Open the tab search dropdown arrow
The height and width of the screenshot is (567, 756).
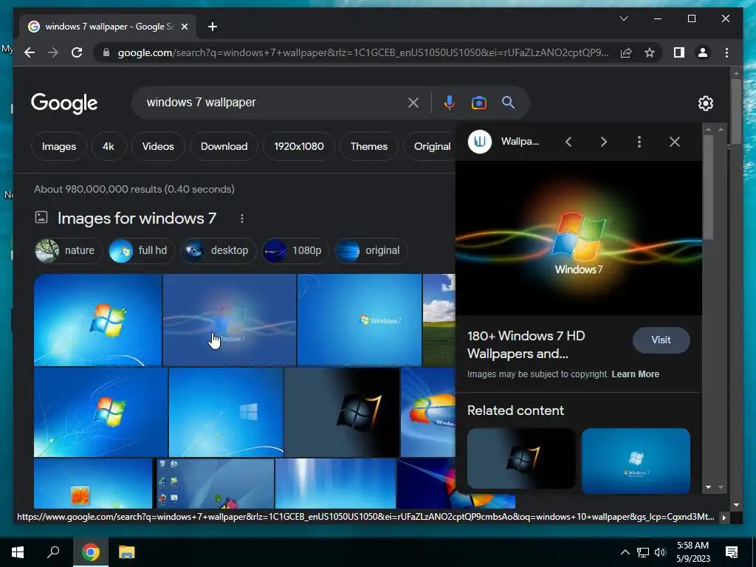point(623,18)
